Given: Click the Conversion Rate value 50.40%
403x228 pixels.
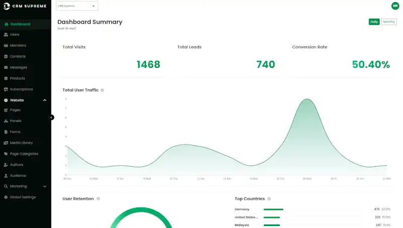Looking at the screenshot, I should pyautogui.click(x=371, y=65).
